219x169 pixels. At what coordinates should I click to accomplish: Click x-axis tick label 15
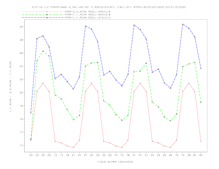tap(61, 155)
